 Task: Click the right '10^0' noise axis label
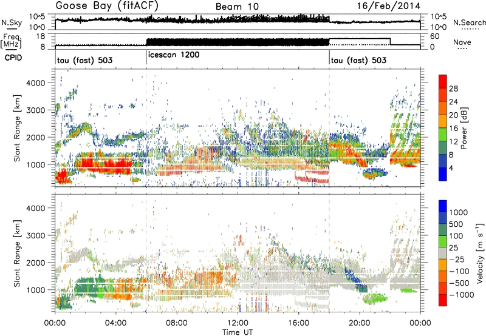tap(438, 27)
